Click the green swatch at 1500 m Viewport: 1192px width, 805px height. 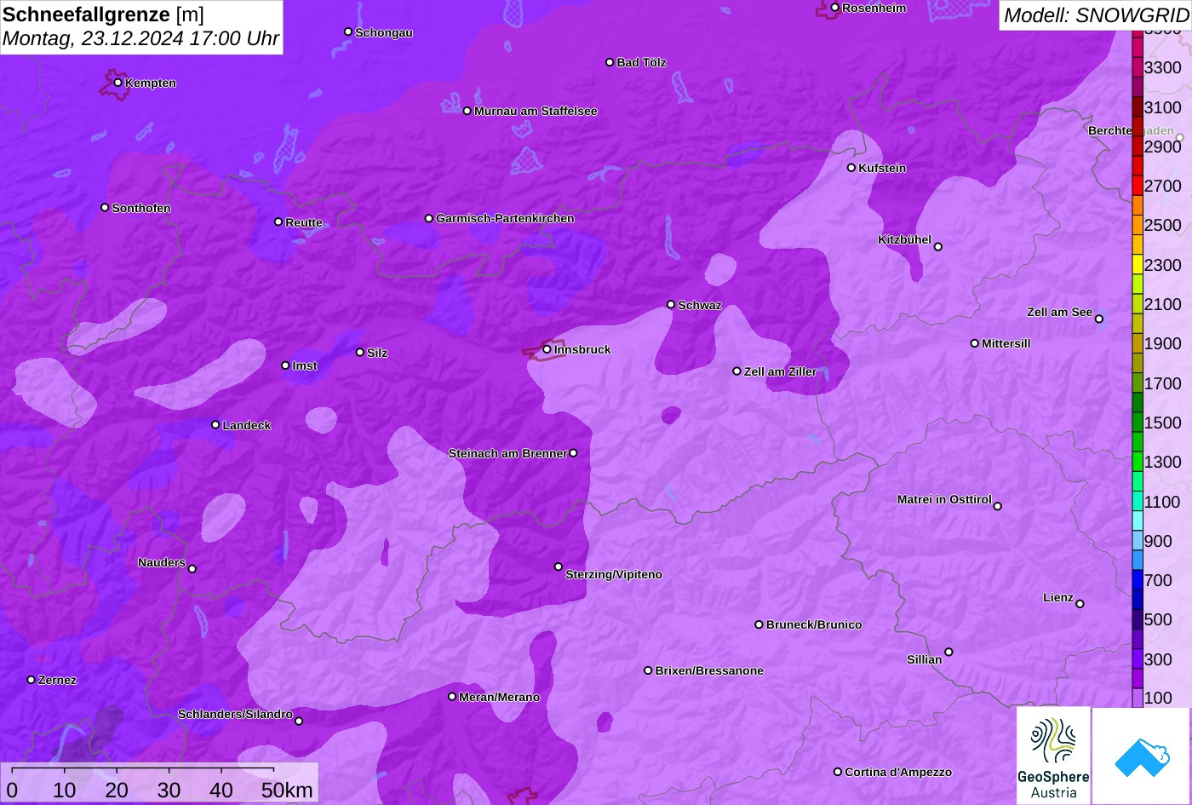coord(1138,423)
